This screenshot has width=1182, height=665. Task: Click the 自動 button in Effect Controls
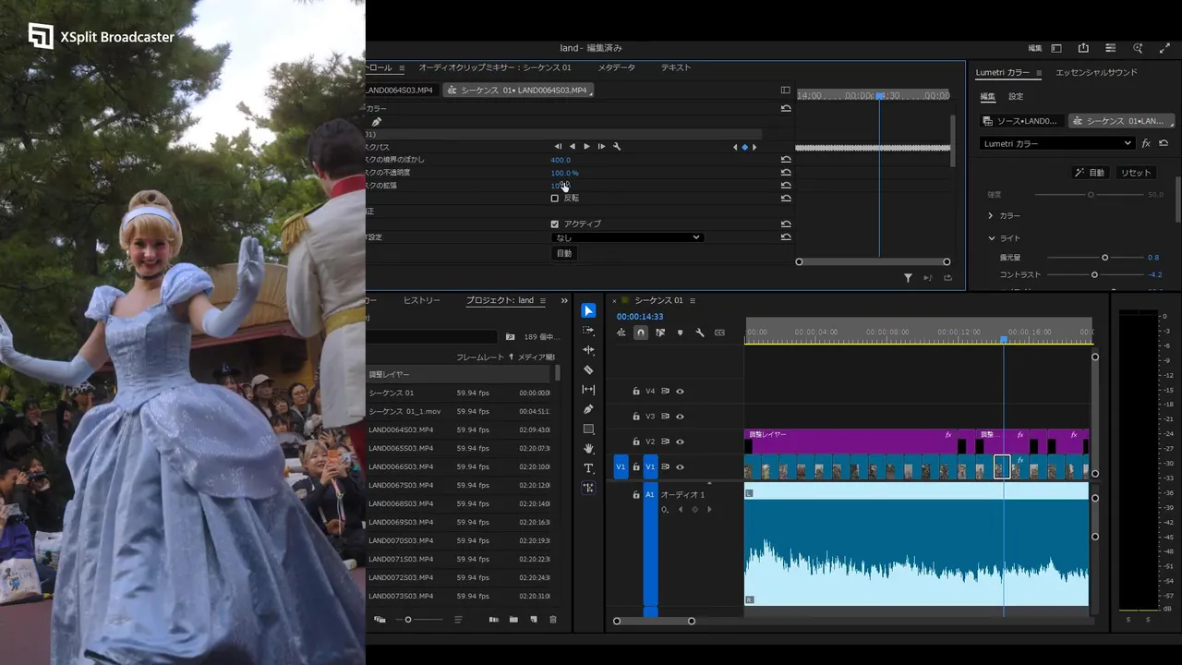click(564, 253)
